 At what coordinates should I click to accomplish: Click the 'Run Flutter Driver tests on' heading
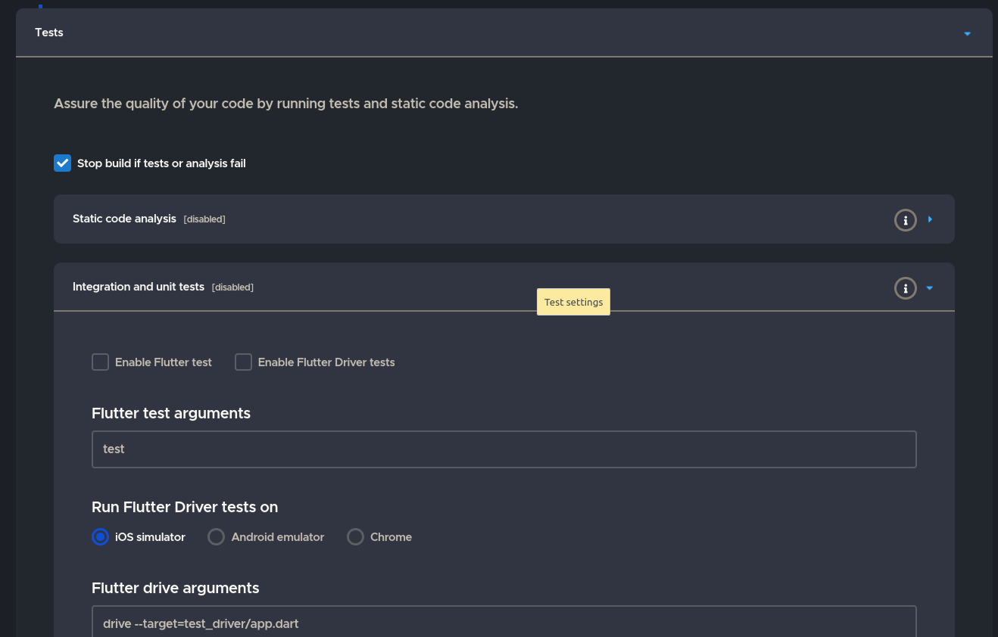(x=185, y=507)
